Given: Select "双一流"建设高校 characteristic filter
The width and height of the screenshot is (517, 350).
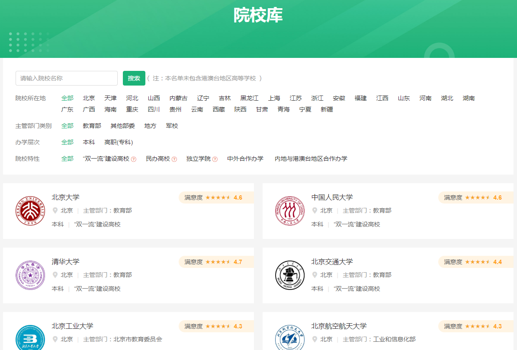Looking at the screenshot, I should point(106,159).
